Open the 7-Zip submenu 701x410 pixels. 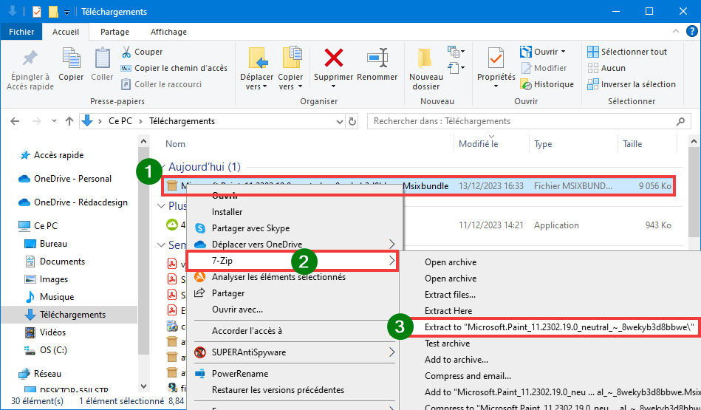point(292,261)
